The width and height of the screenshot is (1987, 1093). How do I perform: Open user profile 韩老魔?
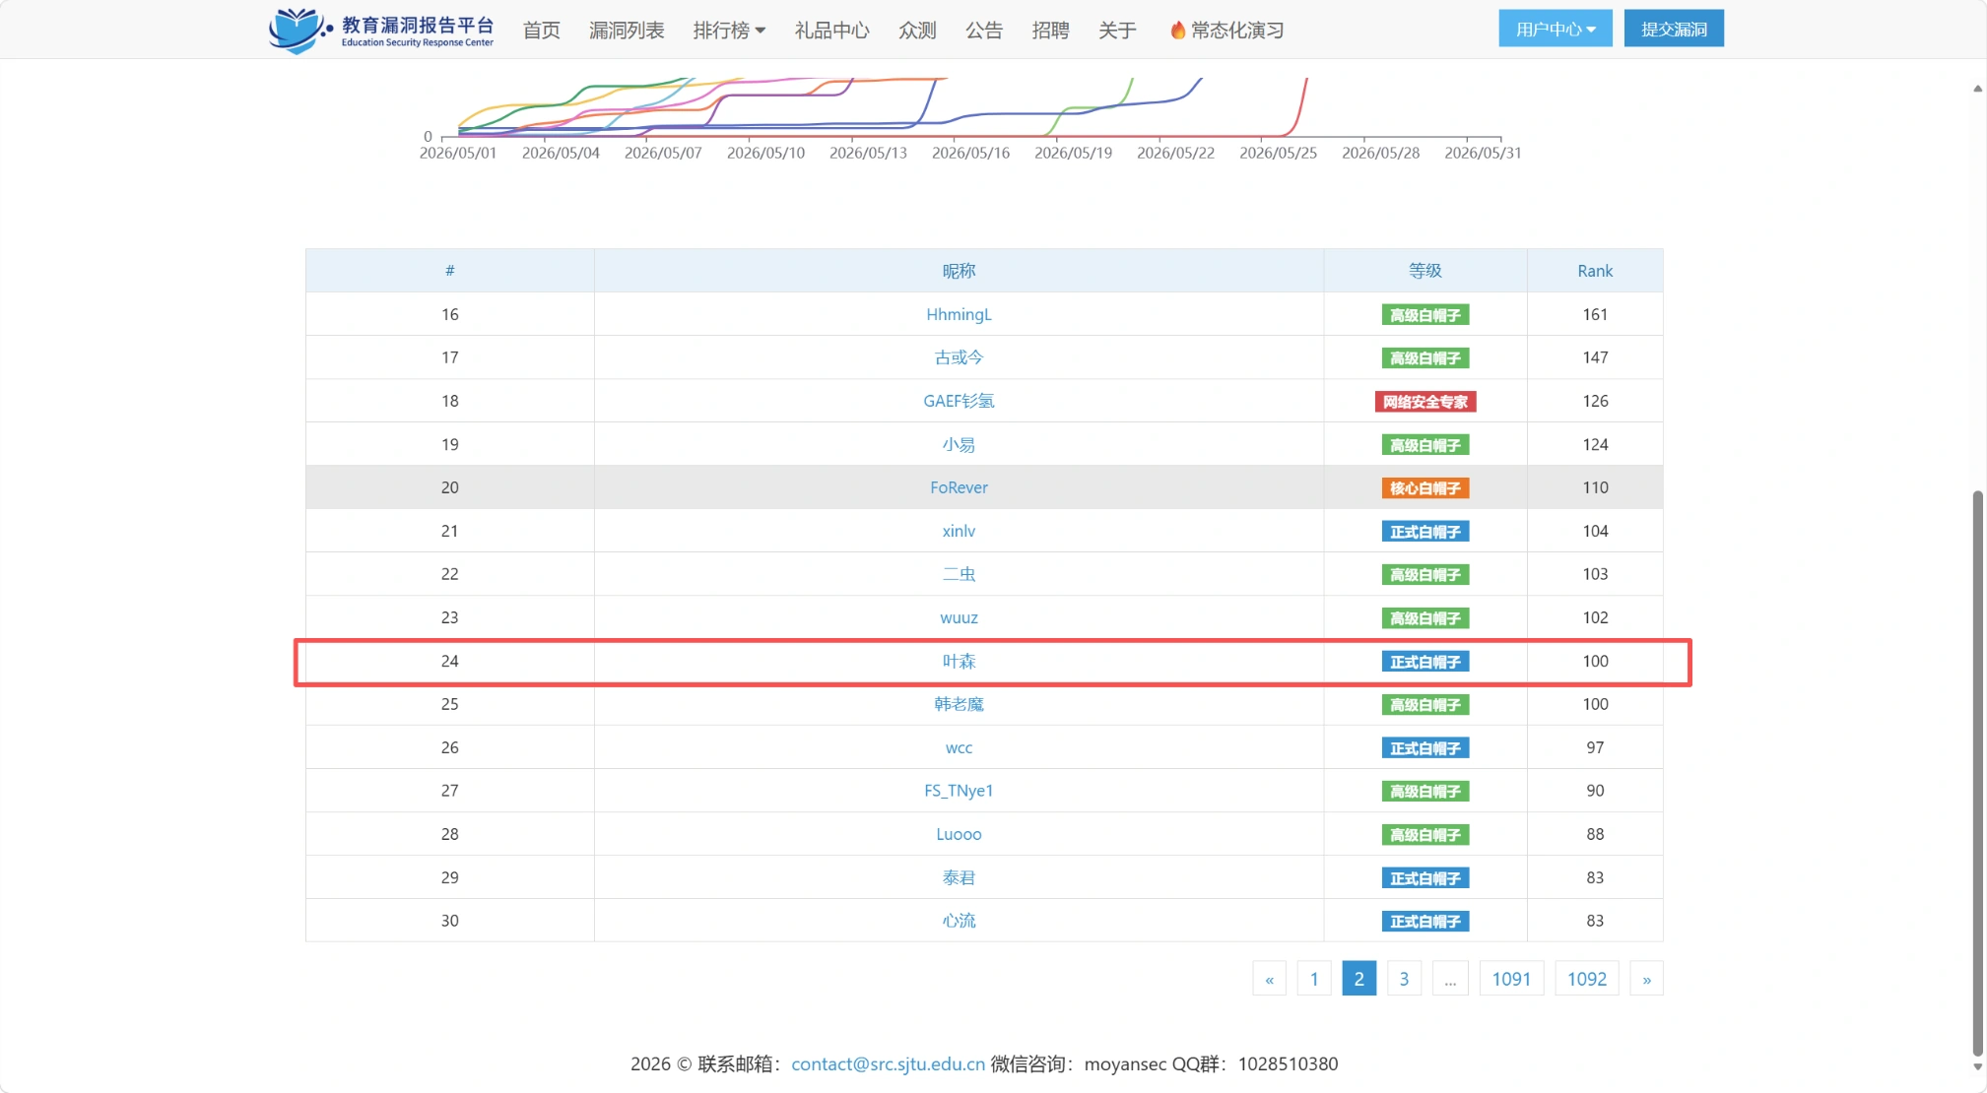click(959, 704)
